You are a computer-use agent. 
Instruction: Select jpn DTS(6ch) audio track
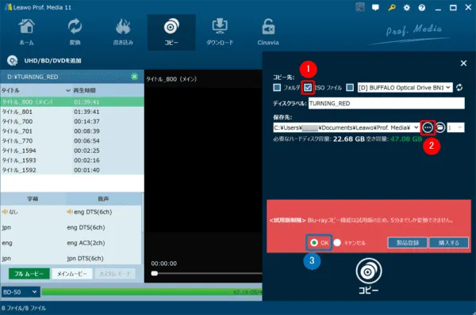pyautogui.click(x=85, y=258)
